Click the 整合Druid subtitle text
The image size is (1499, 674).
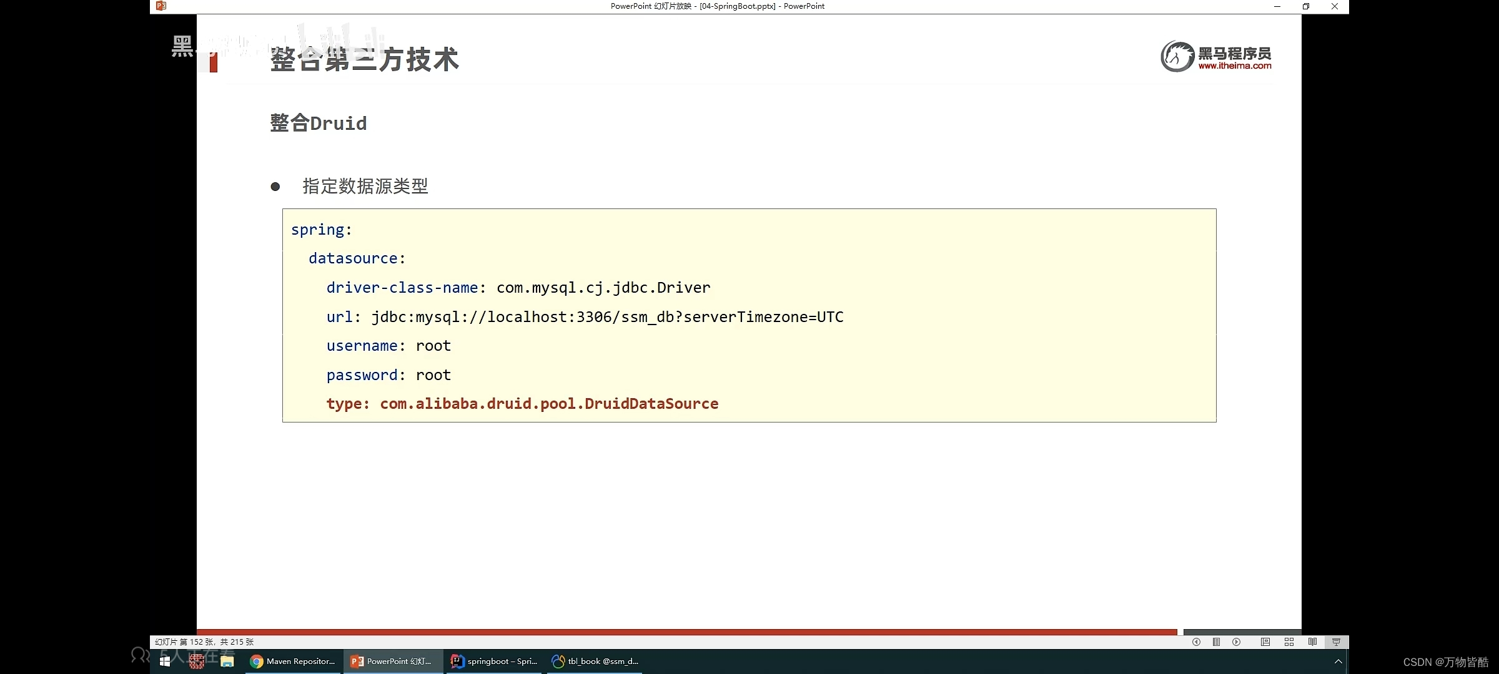click(x=319, y=123)
